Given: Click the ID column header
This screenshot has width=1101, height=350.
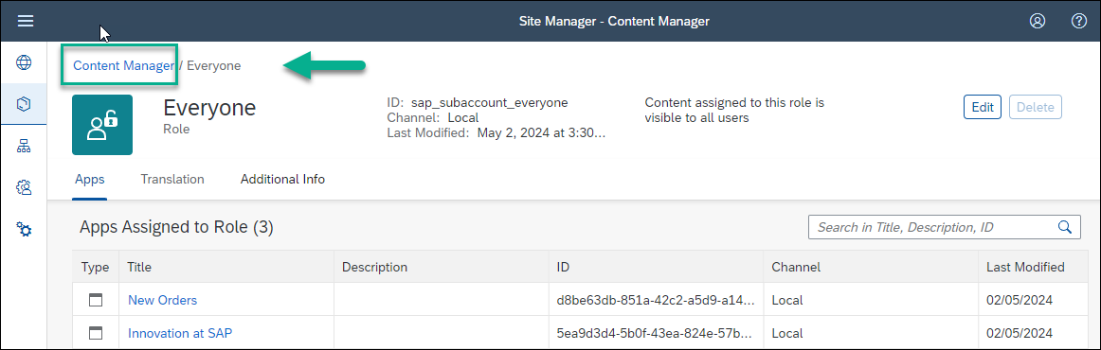Looking at the screenshot, I should click(656, 267).
